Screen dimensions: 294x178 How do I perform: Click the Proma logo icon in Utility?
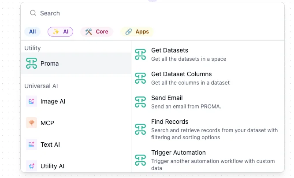click(x=31, y=63)
